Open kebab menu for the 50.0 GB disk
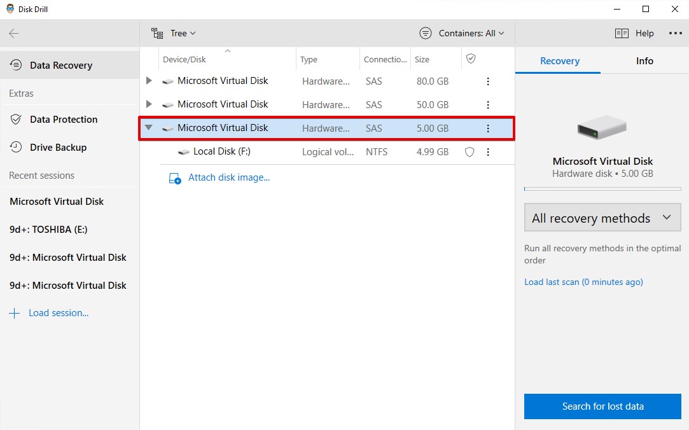Image resolution: width=689 pixels, height=430 pixels. [488, 105]
